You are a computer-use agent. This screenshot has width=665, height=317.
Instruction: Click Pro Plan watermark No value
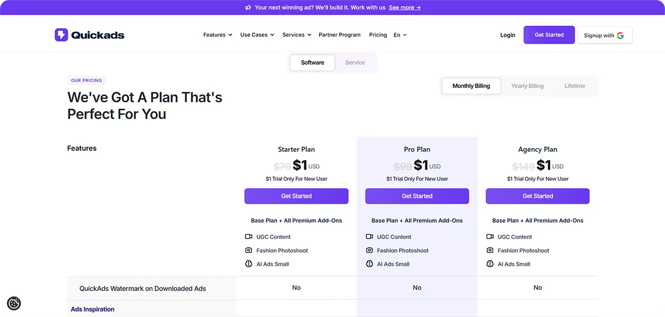coord(417,288)
